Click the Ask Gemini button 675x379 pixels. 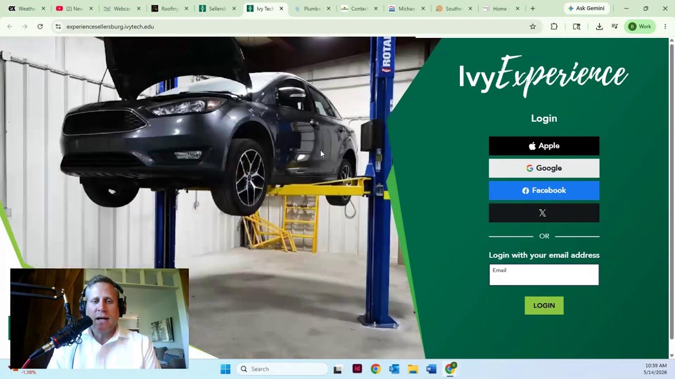(x=586, y=8)
